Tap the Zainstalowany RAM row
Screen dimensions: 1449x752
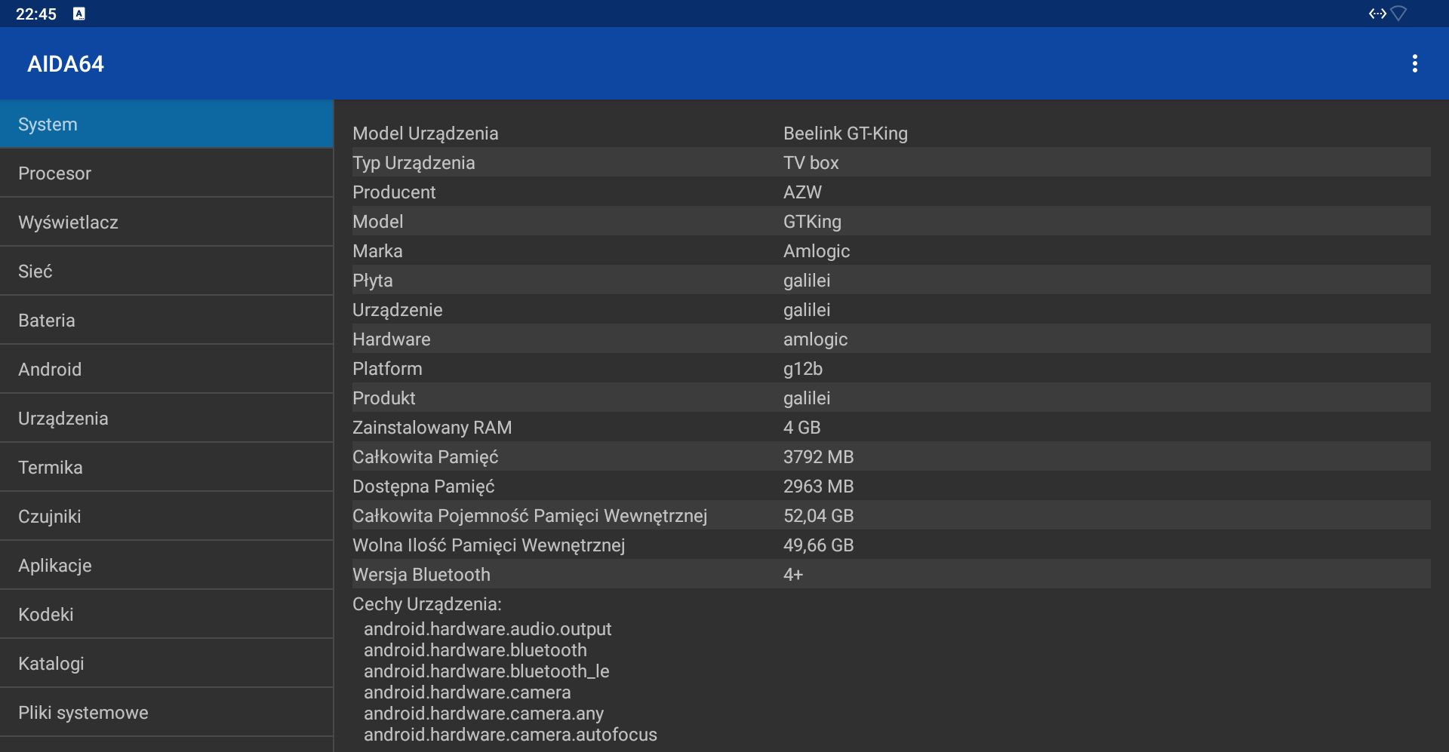click(x=891, y=428)
